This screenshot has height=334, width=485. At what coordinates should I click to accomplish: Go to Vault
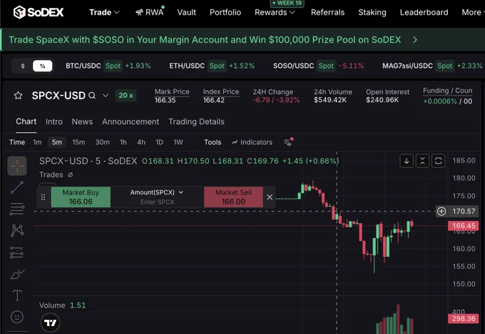click(x=187, y=12)
